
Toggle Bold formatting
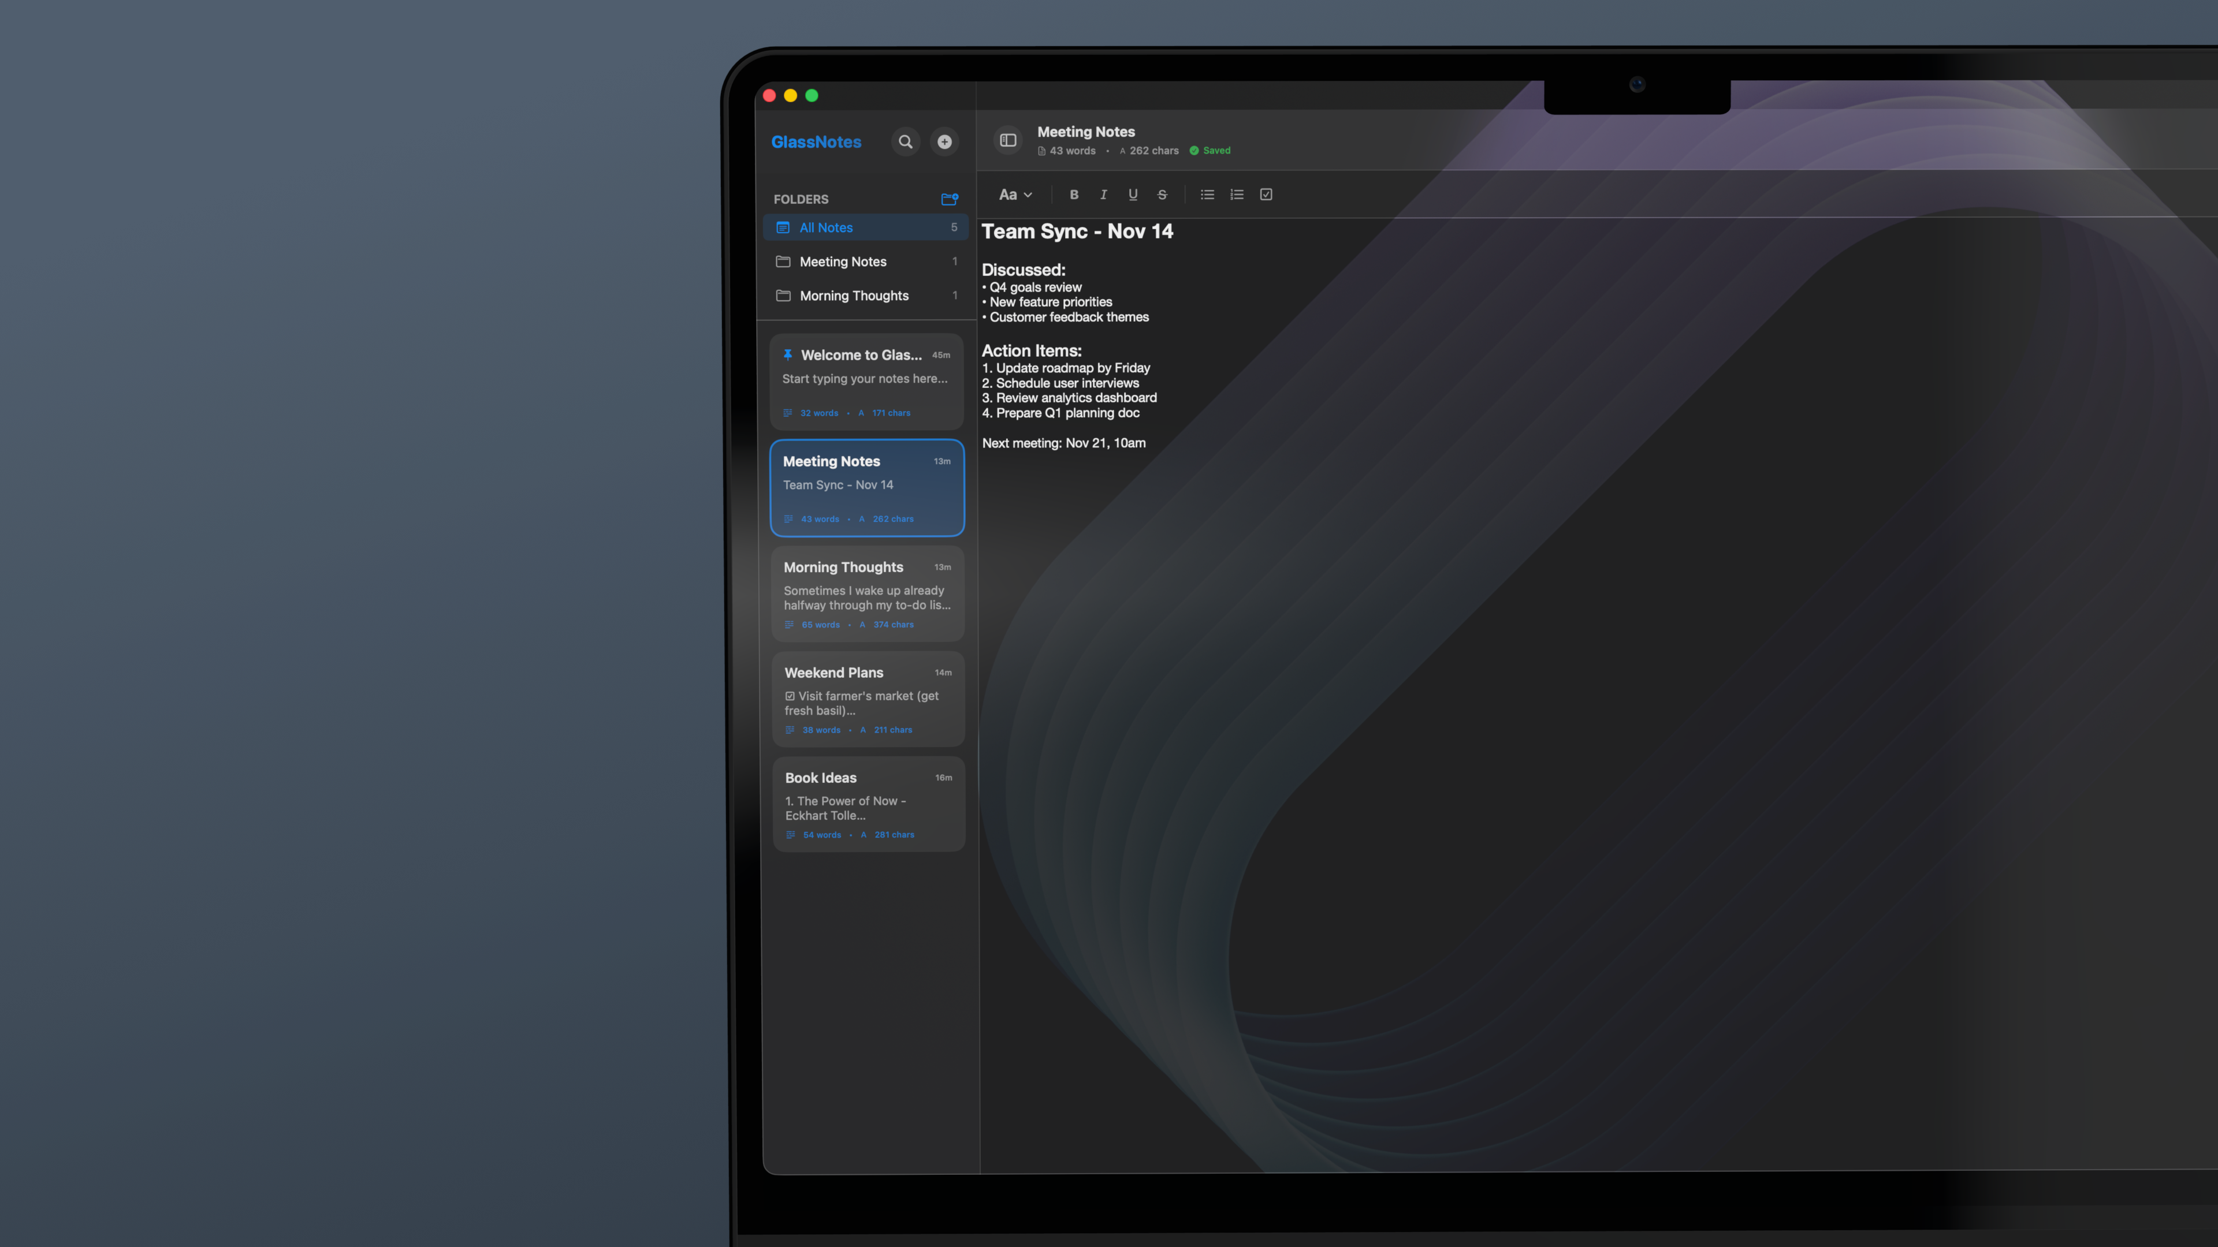pyautogui.click(x=1074, y=195)
